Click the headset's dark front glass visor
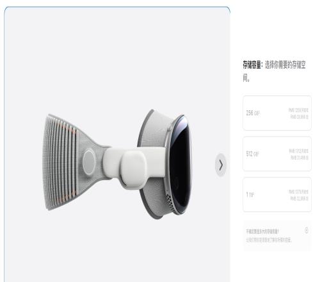320x282 pixels. click(x=180, y=163)
